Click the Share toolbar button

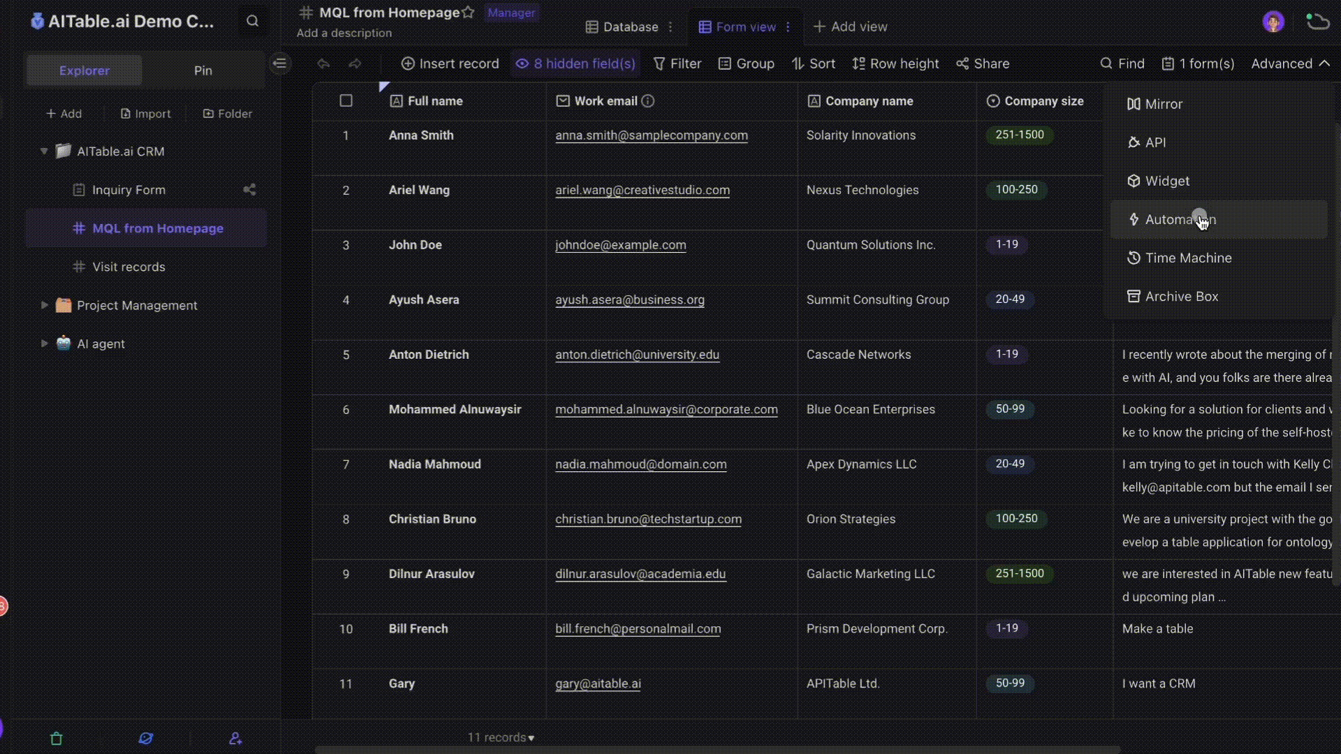pos(983,64)
